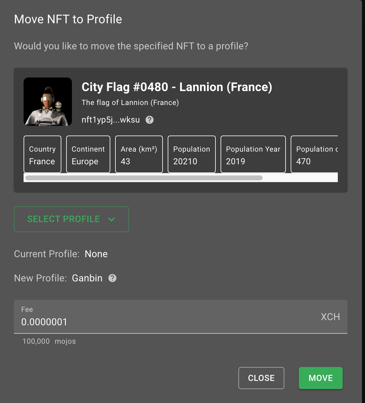Click the City Flag #0480 title
The width and height of the screenshot is (365, 403).
click(x=177, y=87)
